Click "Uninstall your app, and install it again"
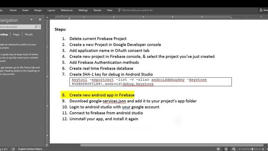The height and width of the screenshot is (151, 268). [x=104, y=119]
